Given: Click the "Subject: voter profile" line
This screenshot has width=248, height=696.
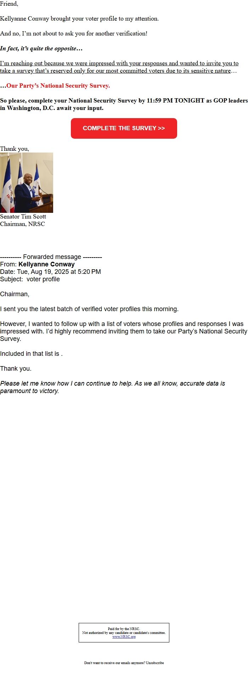Looking at the screenshot, I should [30, 279].
